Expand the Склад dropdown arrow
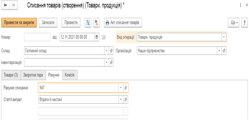249x120 pixels. coord(106,51)
